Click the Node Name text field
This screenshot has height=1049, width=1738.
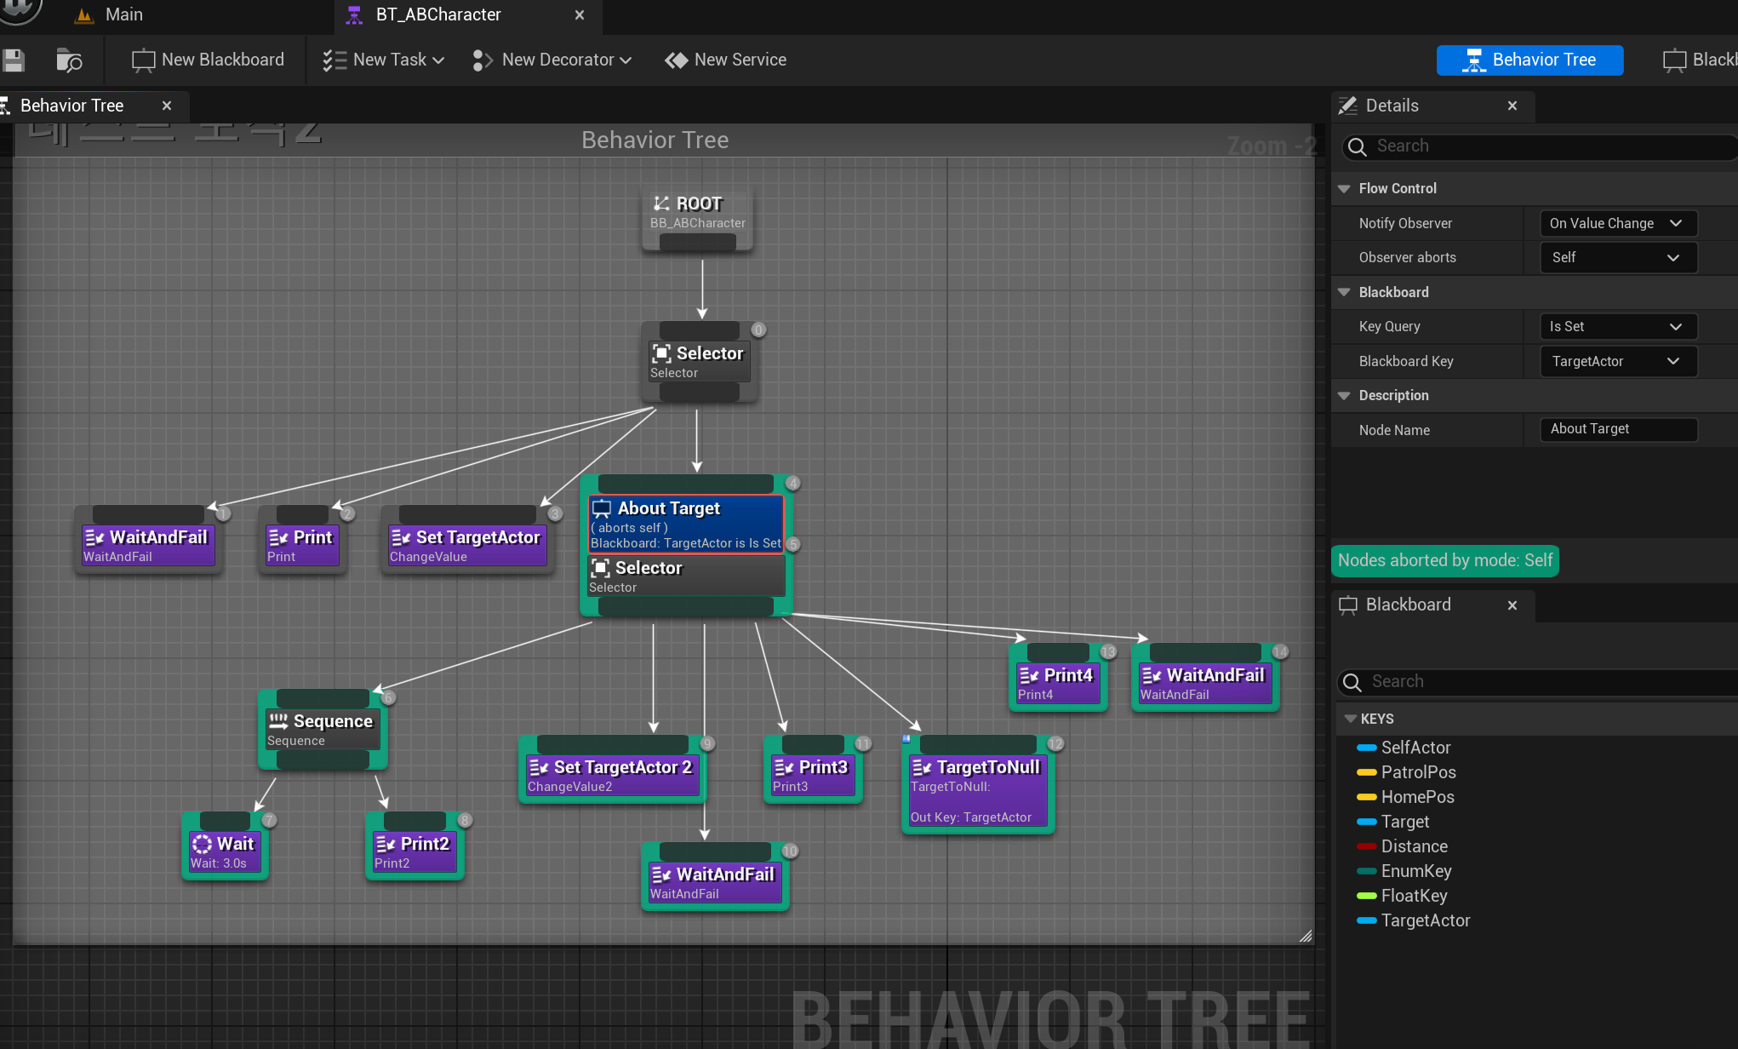point(1617,429)
